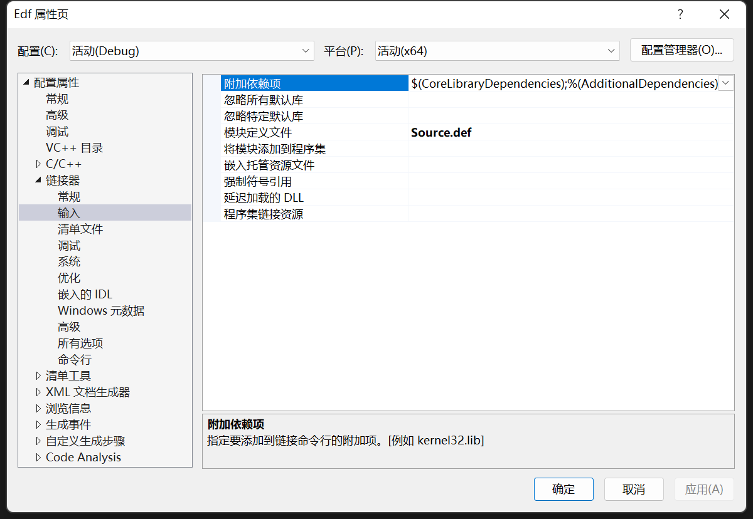The image size is (753, 519).
Task: Select Windows 元数据 tree item
Action: [101, 311]
